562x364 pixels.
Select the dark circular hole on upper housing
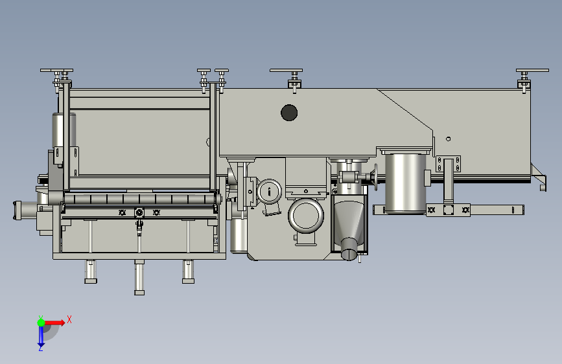pos(289,113)
